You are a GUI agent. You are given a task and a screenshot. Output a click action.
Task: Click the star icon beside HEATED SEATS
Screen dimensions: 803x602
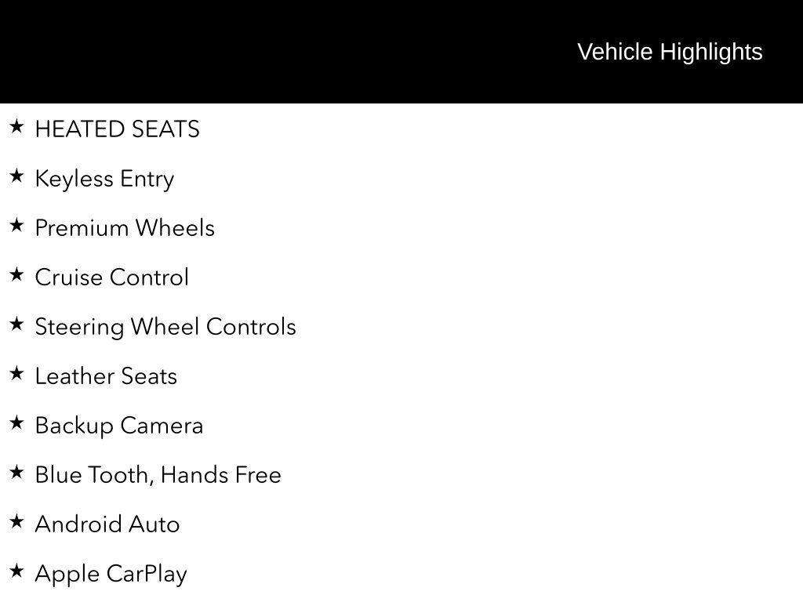16,127
